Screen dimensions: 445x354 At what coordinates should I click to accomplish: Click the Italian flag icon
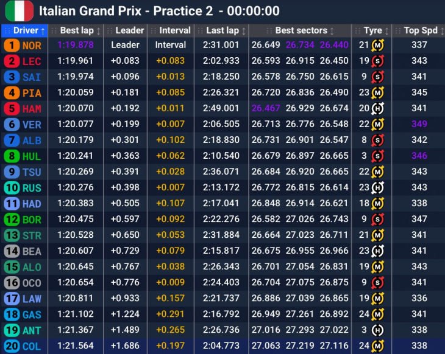tap(19, 10)
